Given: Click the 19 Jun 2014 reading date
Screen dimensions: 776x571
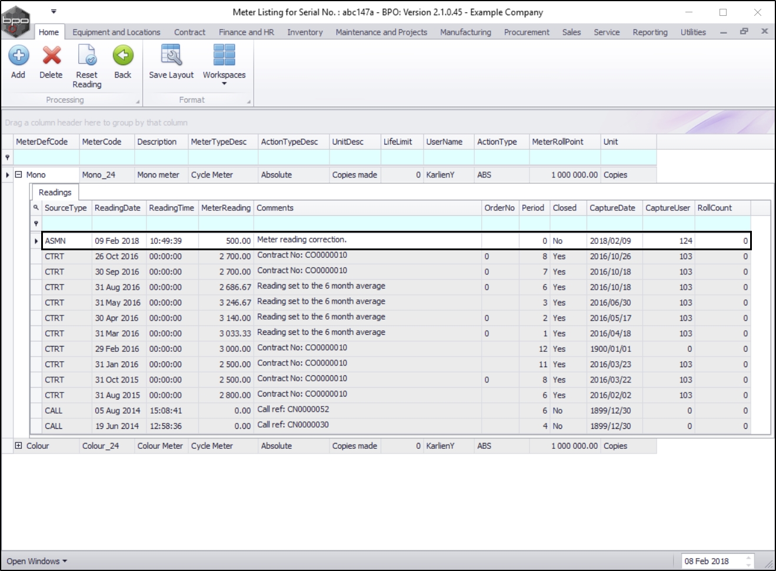Looking at the screenshot, I should [117, 426].
